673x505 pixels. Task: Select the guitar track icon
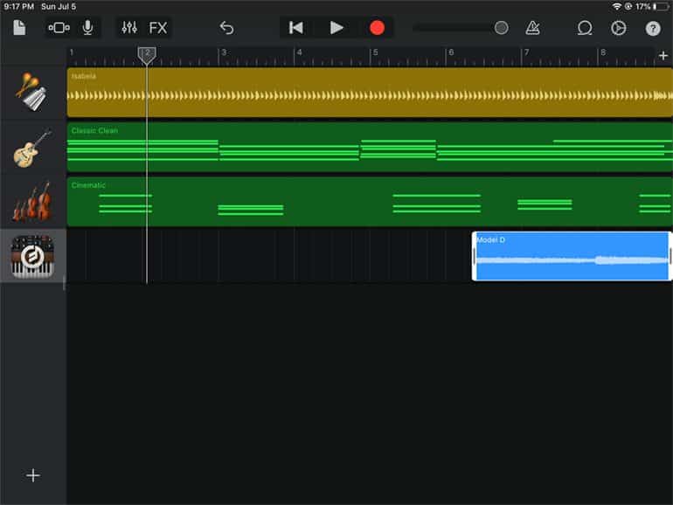(x=32, y=147)
